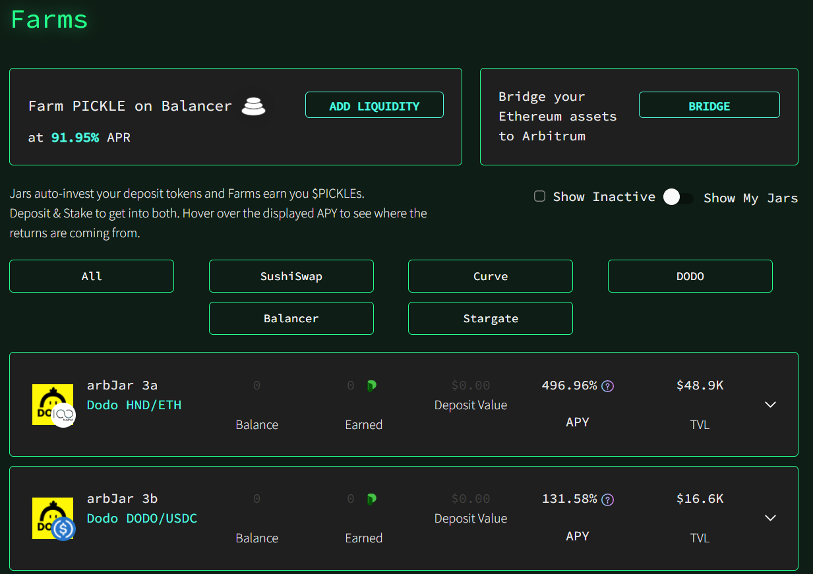Select the All protocol filter
813x574 pixels.
92,276
